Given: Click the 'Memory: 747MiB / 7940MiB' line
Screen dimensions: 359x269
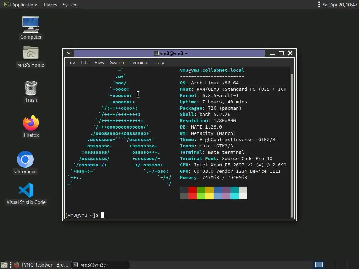Looking at the screenshot, I should pos(214,178).
